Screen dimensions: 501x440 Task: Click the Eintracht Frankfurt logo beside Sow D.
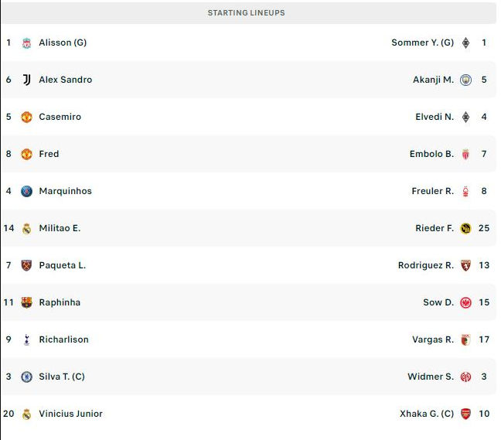point(465,302)
